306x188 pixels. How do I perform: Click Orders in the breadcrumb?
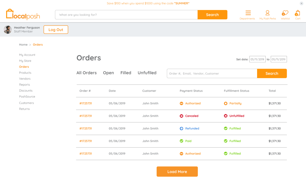(x=38, y=44)
